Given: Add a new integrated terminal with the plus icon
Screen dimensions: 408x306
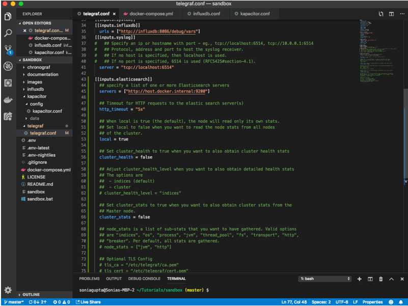Looking at the screenshot, I should [x=360, y=279].
